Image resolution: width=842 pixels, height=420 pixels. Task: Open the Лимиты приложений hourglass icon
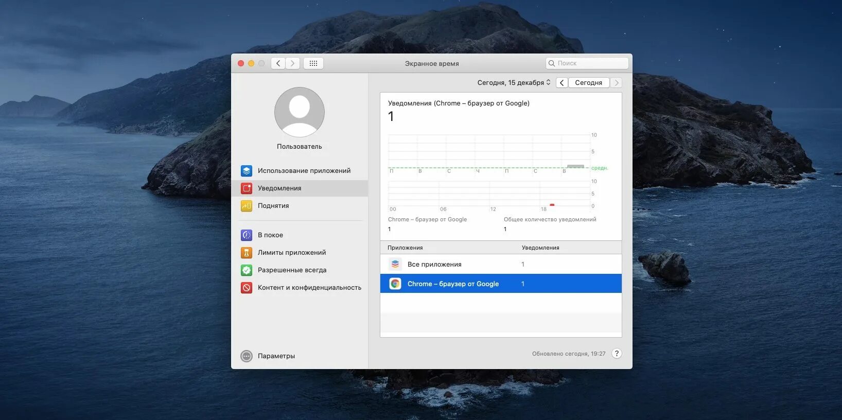click(247, 252)
